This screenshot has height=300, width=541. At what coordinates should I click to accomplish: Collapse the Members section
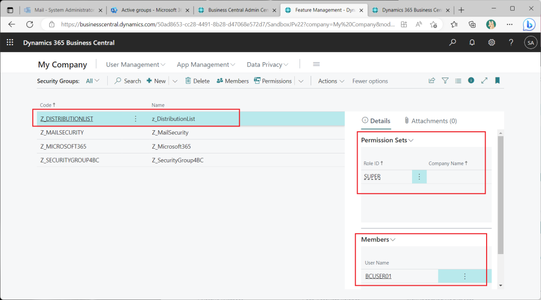pyautogui.click(x=378, y=239)
